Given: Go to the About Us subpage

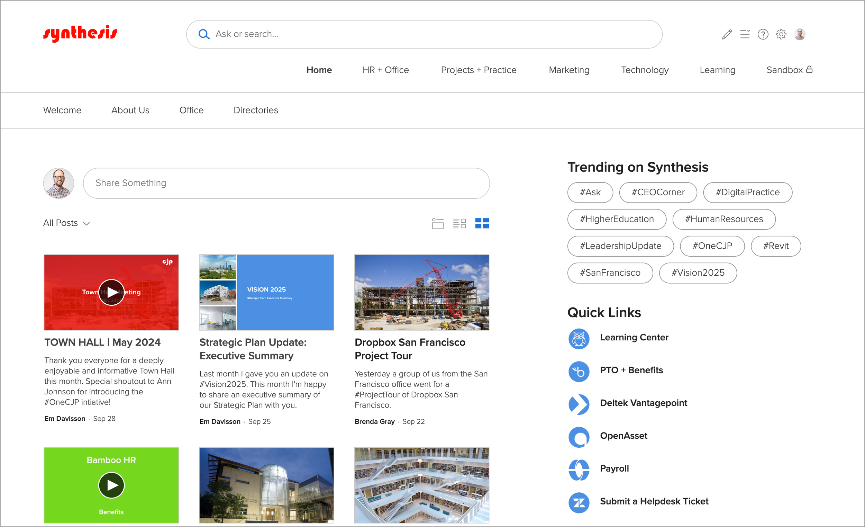Looking at the screenshot, I should click(130, 110).
